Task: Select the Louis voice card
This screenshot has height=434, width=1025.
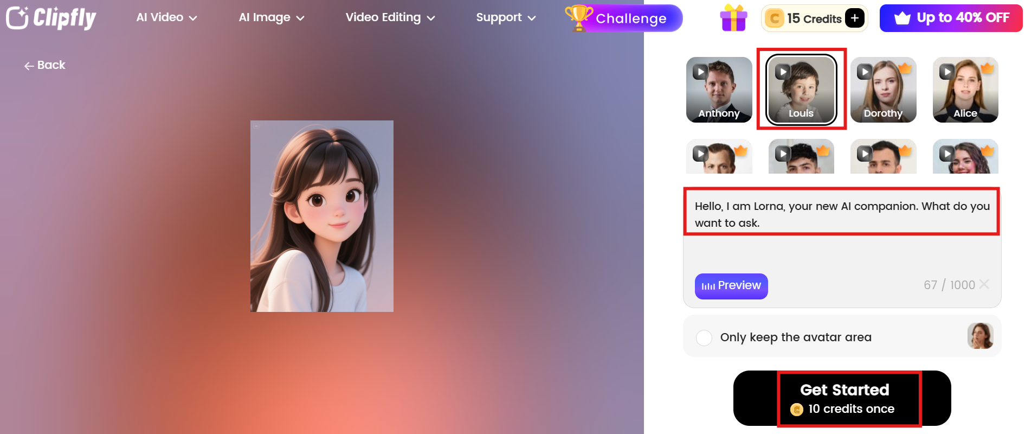Action: 801,90
